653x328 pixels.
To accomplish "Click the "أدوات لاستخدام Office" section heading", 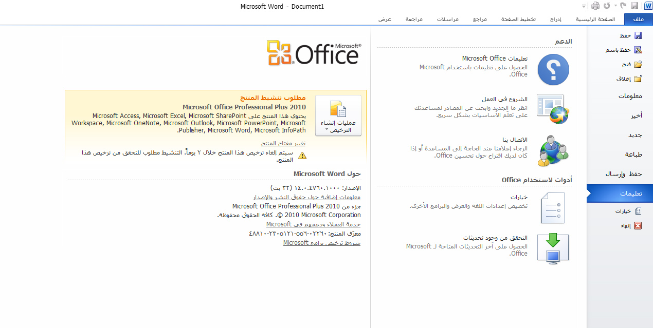I will point(537,180).
